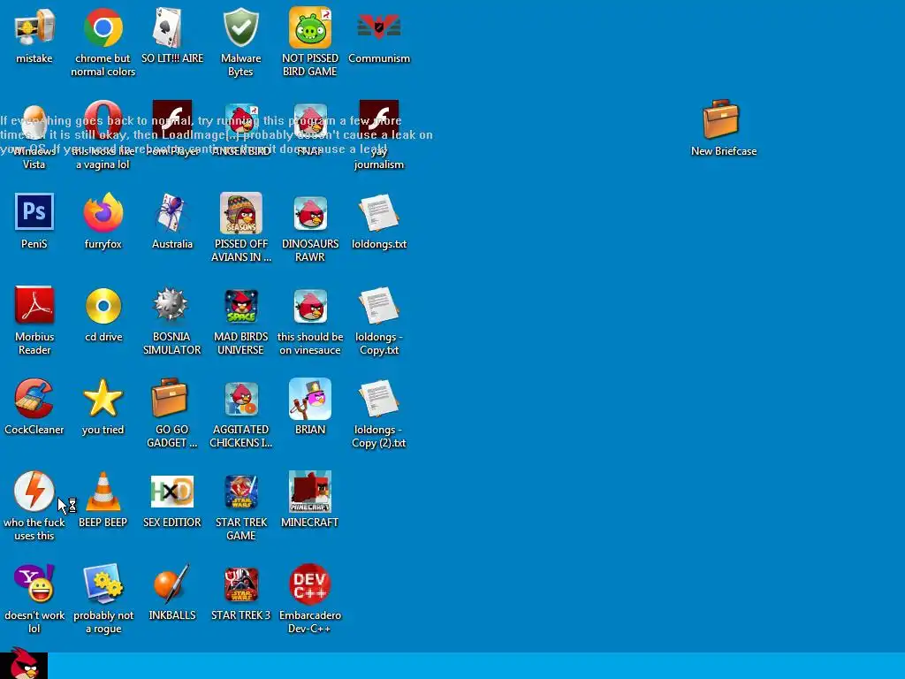Click the Communism desktop icon
This screenshot has width=905, height=679.
[378, 27]
